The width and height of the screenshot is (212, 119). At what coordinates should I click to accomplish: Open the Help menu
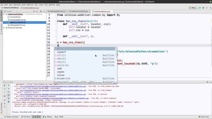58,5
